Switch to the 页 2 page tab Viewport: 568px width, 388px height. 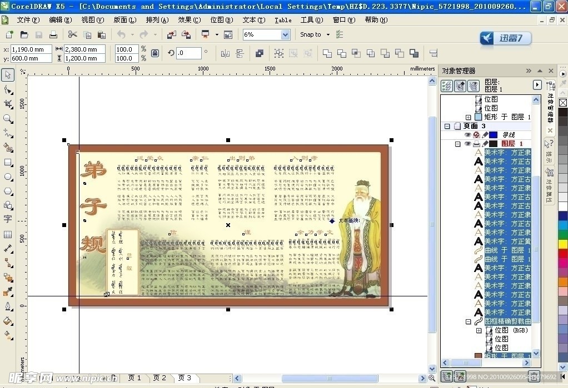point(160,378)
